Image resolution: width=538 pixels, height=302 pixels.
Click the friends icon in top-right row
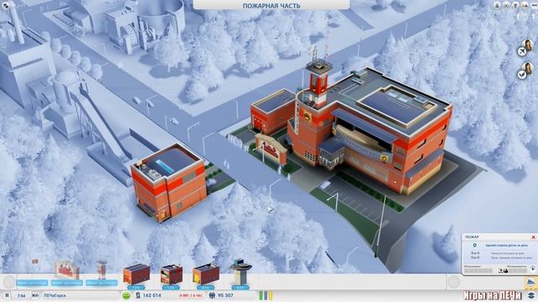(525, 6)
